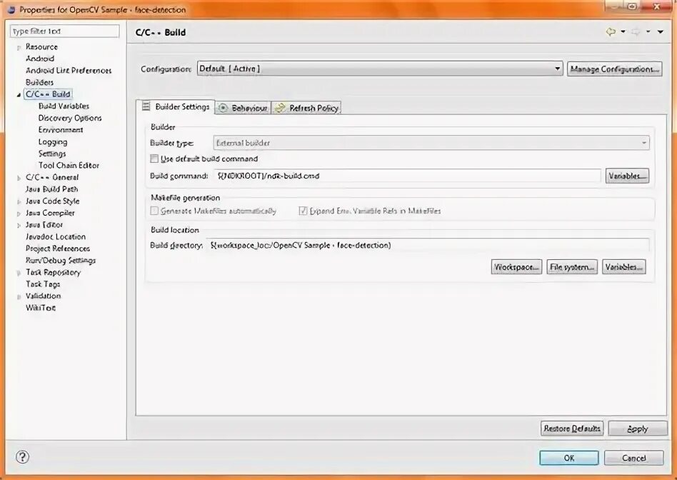Select Run/Debug Settings item

(61, 260)
